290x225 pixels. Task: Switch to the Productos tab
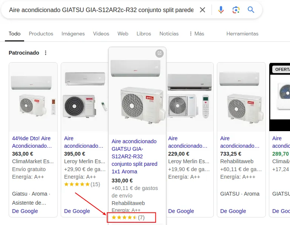click(41, 34)
